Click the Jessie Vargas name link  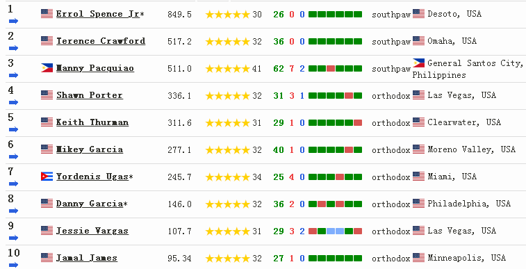pyautogui.click(x=92, y=231)
